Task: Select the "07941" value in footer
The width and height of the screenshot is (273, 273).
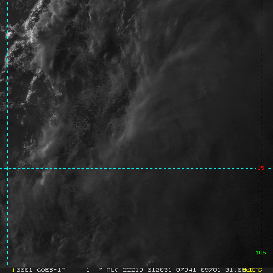Action: [x=186, y=270]
